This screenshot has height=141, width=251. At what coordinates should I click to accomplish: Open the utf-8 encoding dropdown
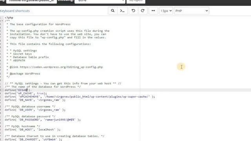tap(100, 1)
